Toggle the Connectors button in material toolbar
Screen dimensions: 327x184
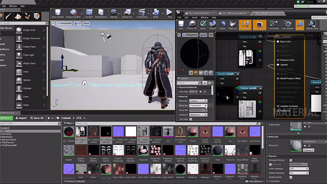[x=245, y=25]
